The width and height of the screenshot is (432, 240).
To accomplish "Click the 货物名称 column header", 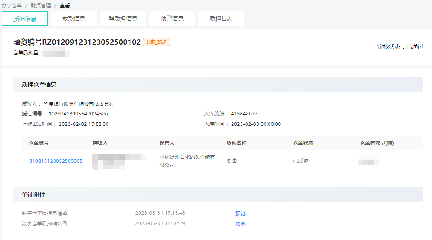I will coord(236,143).
